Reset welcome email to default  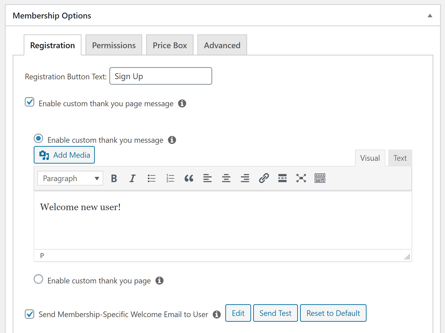[x=333, y=313]
